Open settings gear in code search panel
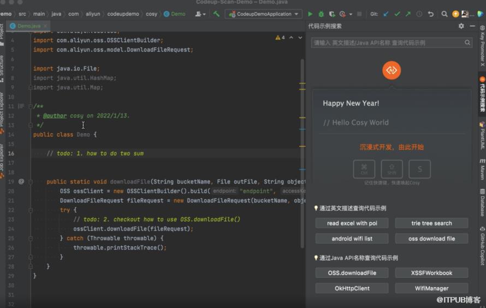 point(461,26)
